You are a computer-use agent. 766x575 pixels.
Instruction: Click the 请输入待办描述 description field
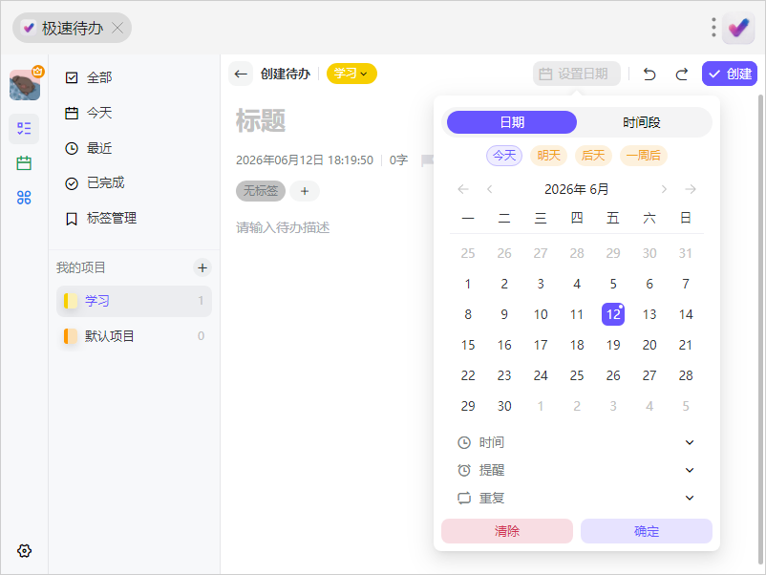(283, 227)
